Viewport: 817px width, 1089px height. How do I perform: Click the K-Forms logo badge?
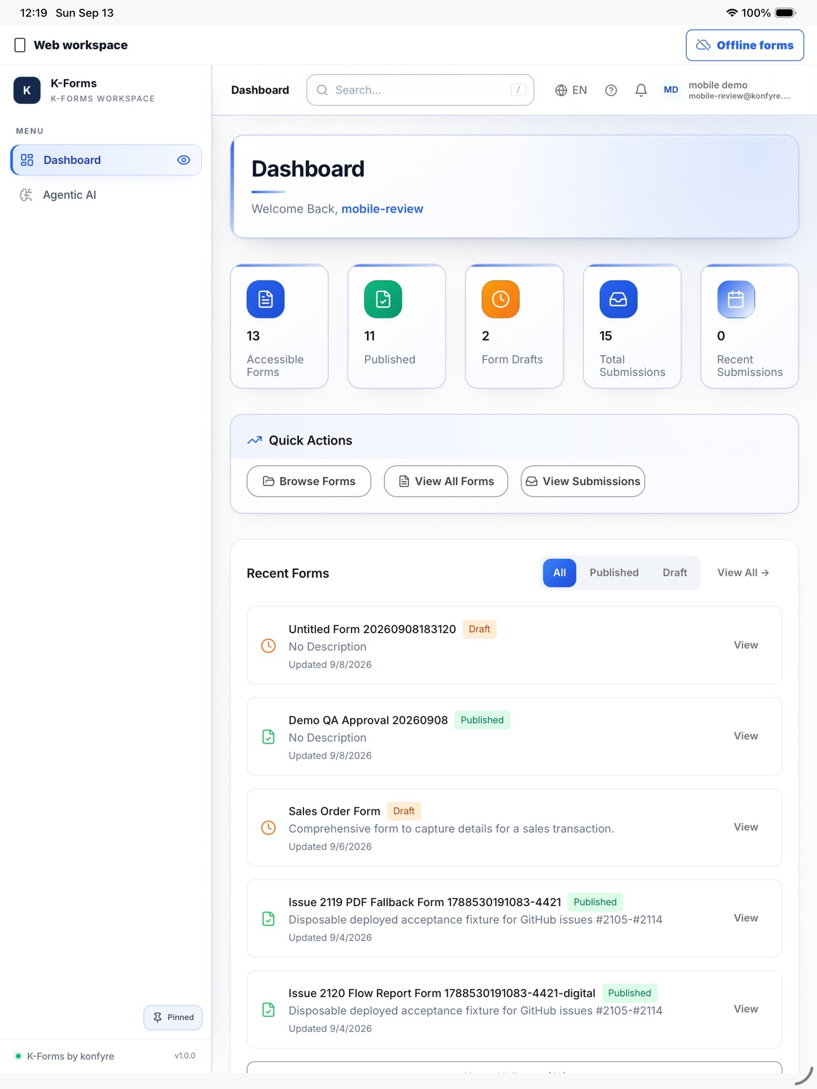click(27, 90)
